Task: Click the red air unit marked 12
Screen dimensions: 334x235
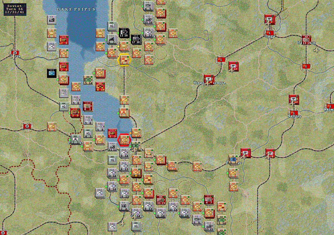Action: click(294, 99)
